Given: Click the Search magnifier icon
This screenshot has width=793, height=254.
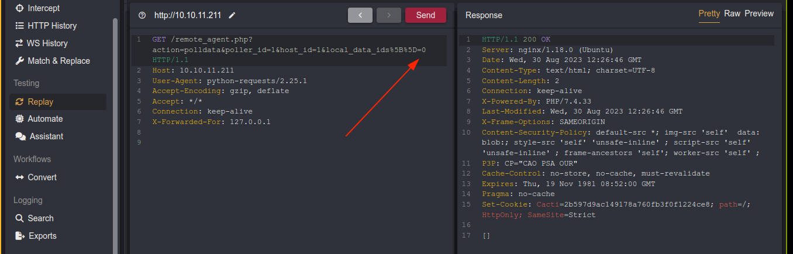Looking at the screenshot, I should pos(19,218).
